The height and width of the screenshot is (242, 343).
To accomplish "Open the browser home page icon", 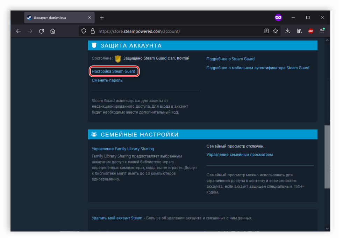I will tap(53, 31).
